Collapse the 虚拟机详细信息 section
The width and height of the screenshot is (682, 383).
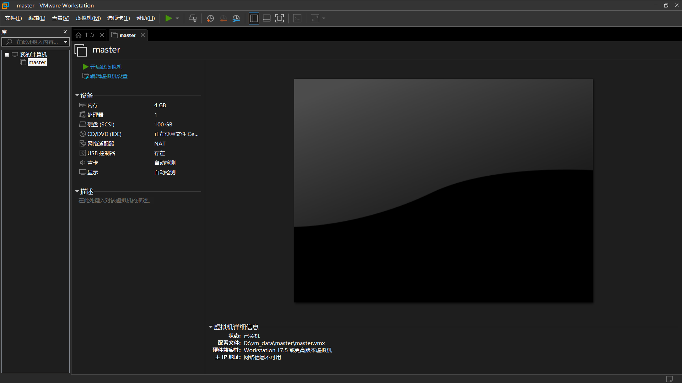pyautogui.click(x=211, y=327)
